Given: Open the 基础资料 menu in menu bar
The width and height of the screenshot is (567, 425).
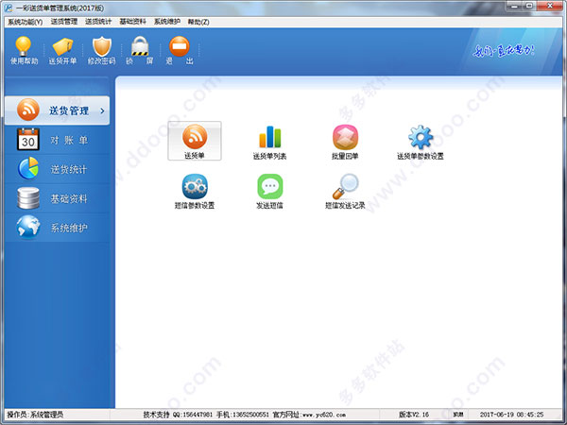Looking at the screenshot, I should click(x=132, y=22).
